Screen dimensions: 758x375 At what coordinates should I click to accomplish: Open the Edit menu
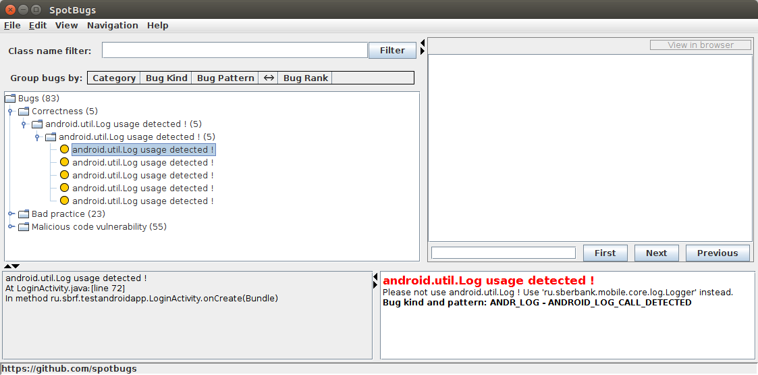[38, 26]
